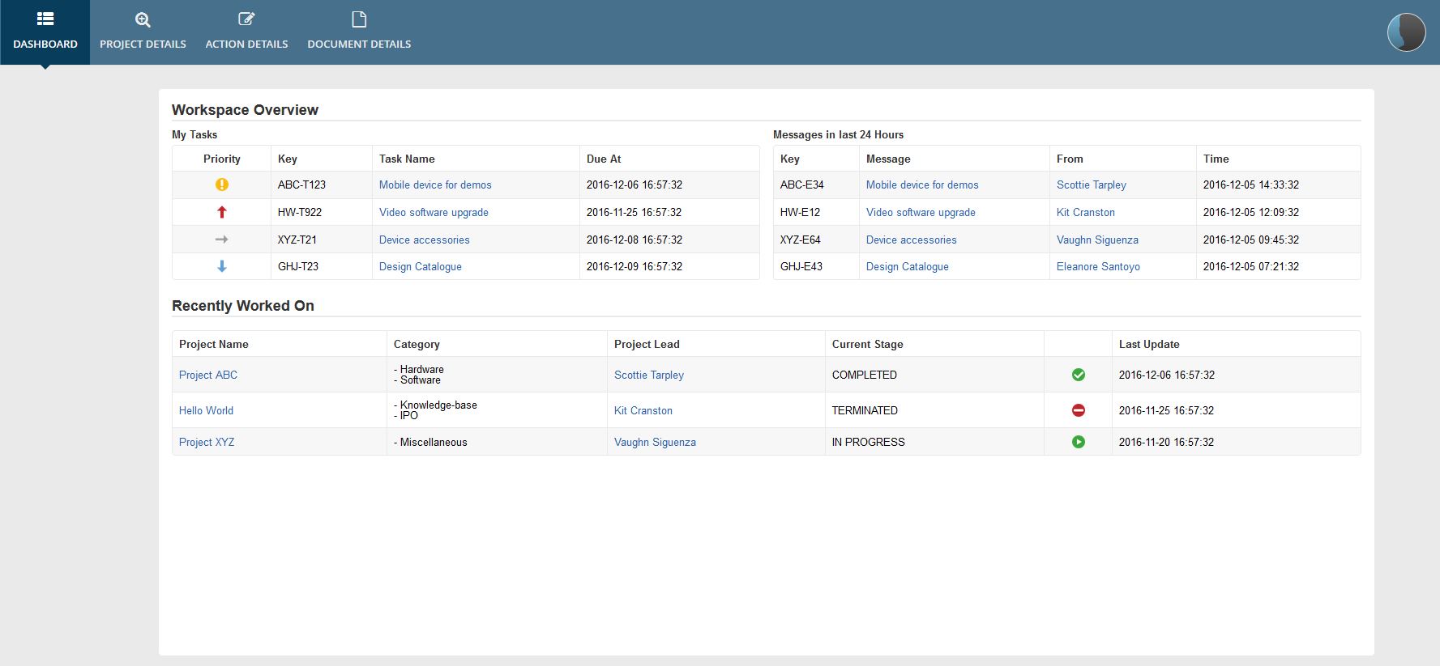
Task: Open 'Design Catalogue' task link
Action: tap(421, 266)
